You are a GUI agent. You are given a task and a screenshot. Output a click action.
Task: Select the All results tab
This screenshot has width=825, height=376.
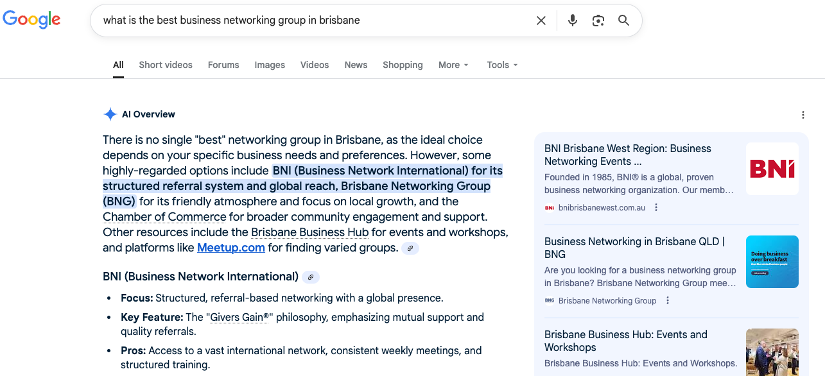[118, 65]
